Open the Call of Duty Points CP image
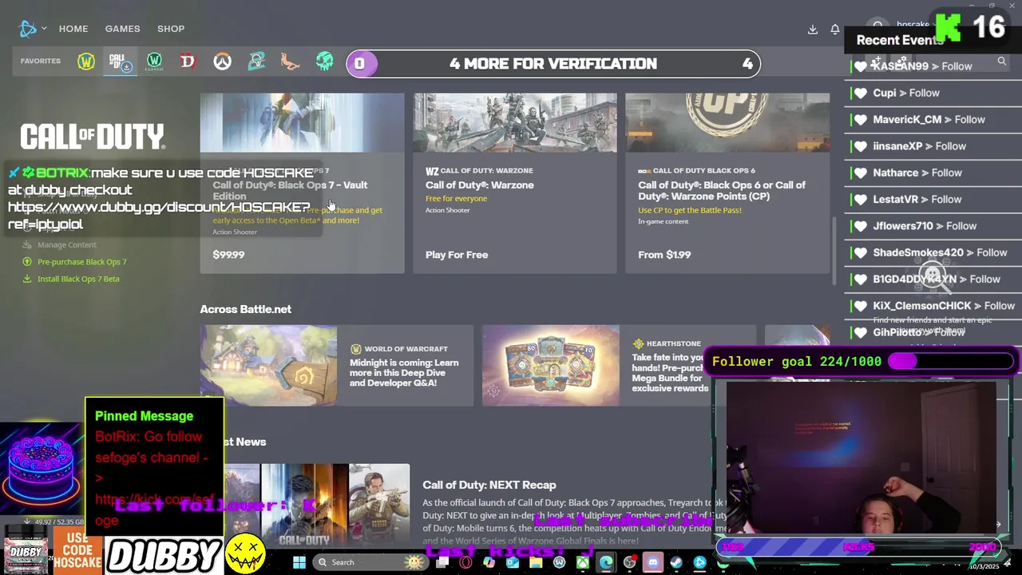 [x=727, y=122]
